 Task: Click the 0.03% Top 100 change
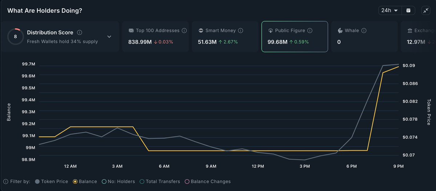(163, 42)
